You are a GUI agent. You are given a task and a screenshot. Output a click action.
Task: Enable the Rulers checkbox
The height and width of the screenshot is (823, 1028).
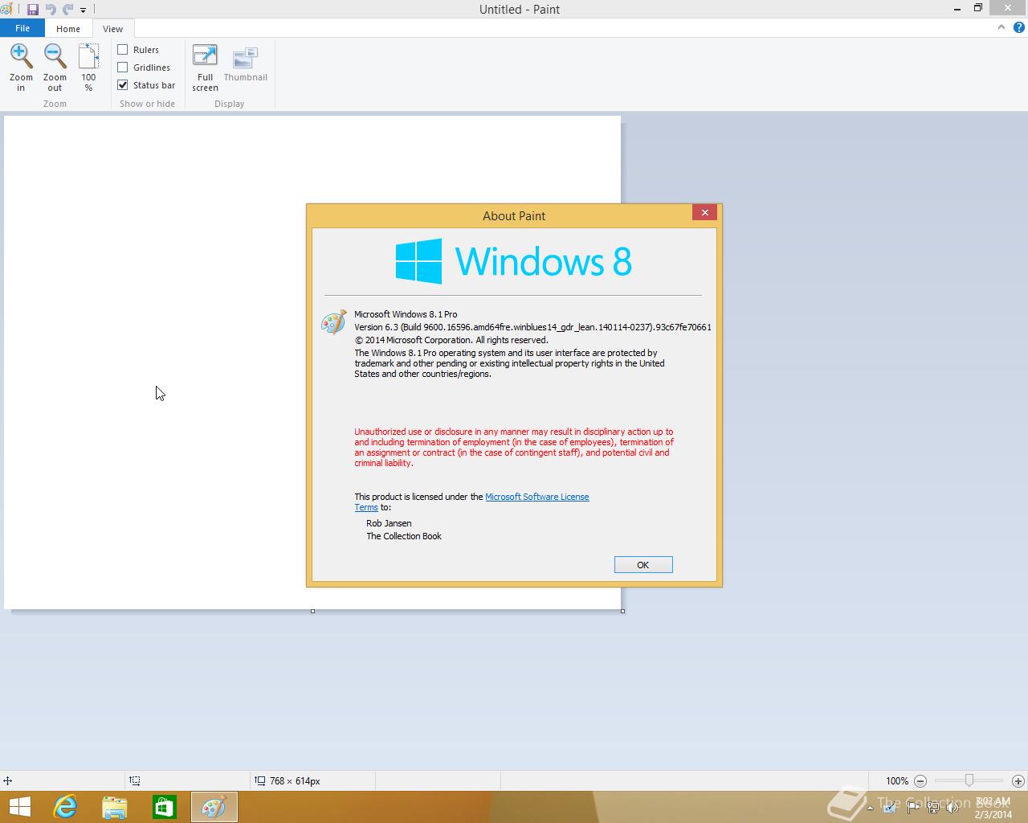tap(123, 50)
